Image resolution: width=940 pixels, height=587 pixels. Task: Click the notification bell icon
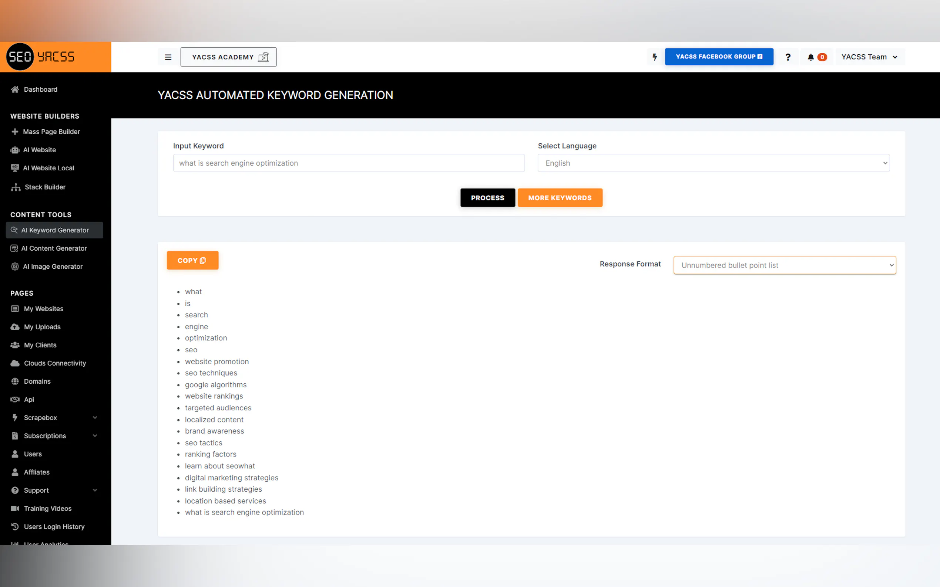810,57
